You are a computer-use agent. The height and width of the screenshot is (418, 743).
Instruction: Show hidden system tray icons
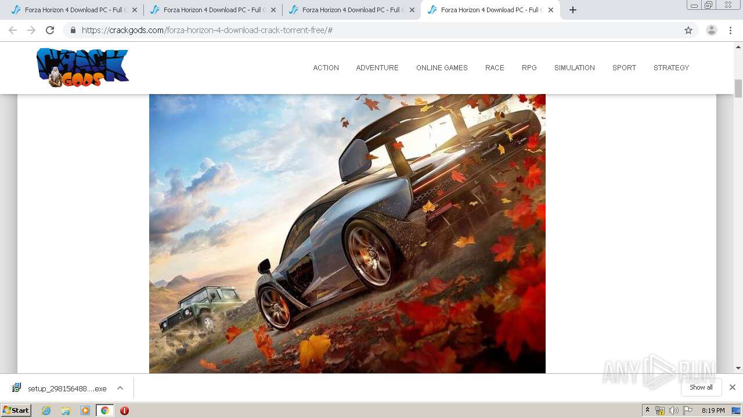tap(647, 410)
